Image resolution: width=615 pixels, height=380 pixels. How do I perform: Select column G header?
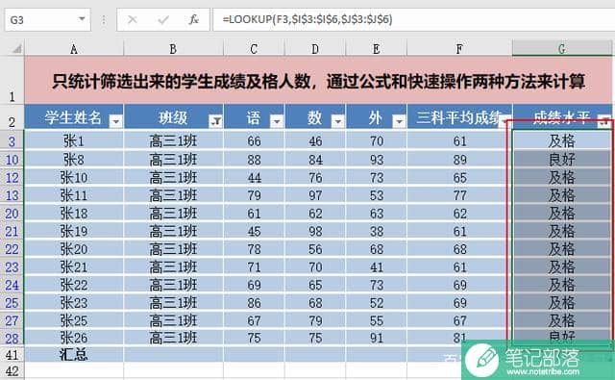coord(561,49)
